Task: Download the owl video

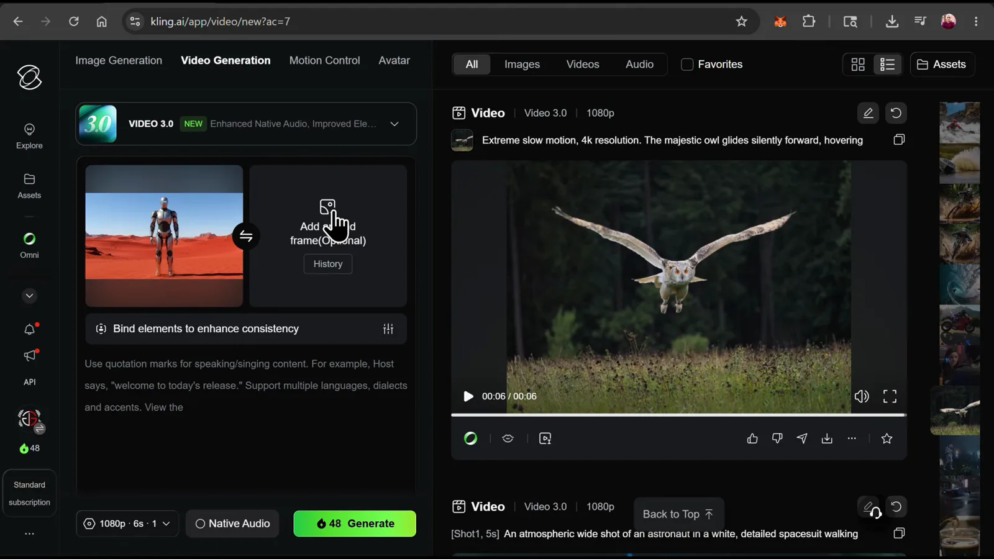Action: (x=827, y=439)
